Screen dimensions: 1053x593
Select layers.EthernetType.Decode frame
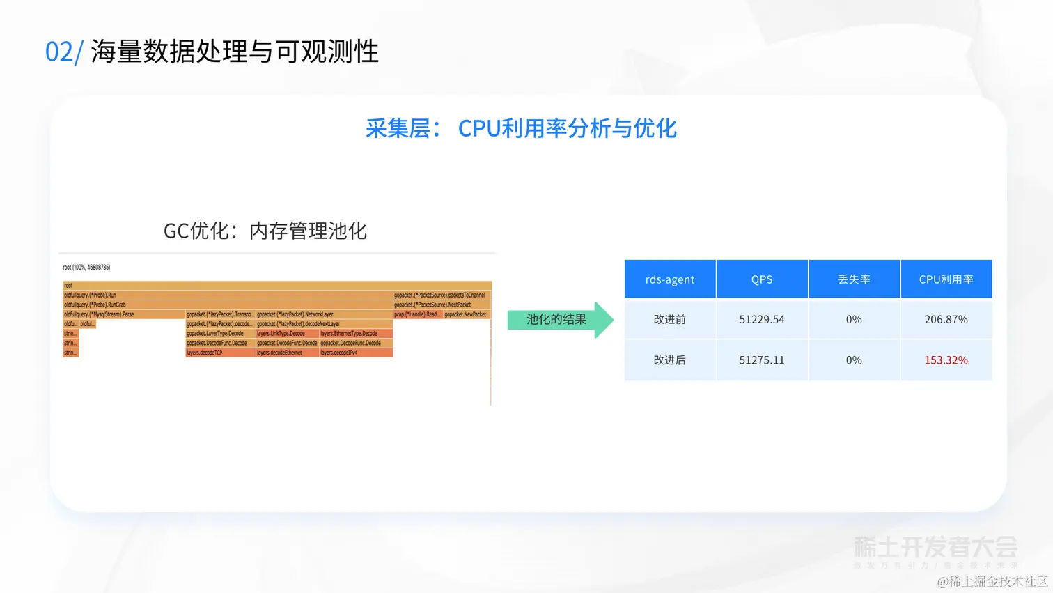click(357, 334)
